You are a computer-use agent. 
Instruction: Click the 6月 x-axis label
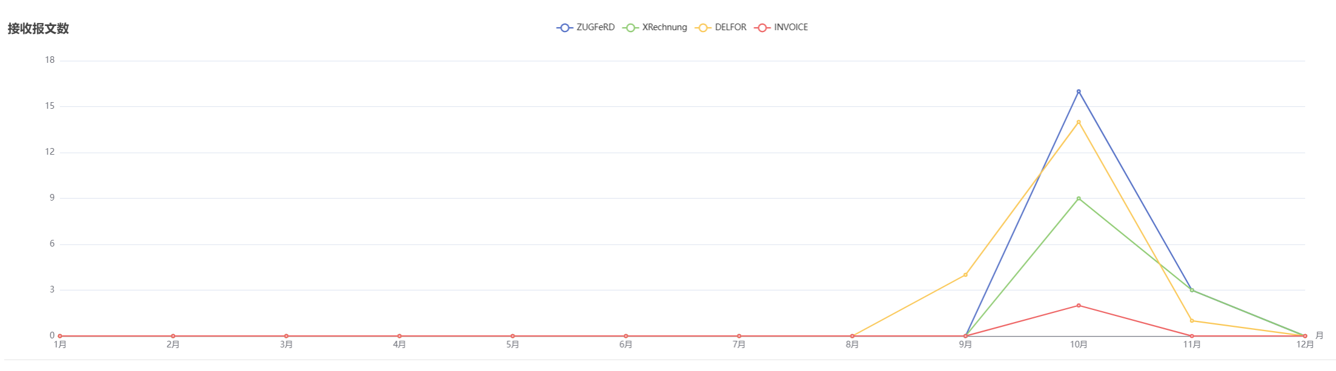626,345
